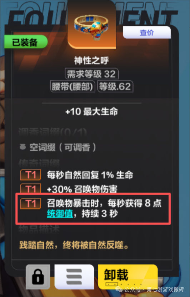Image resolution: width=190 pixels, height=297 pixels.
Task: Click the 查价 price check button
Action: (147, 32)
